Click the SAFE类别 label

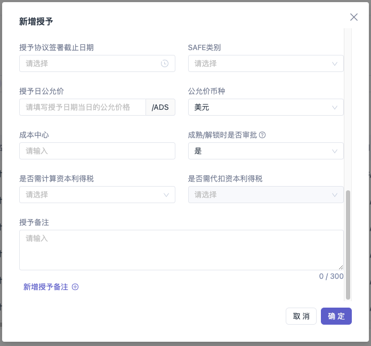click(205, 47)
